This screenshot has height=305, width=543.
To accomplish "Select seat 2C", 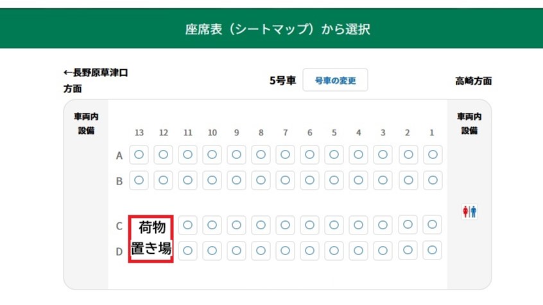I will point(408,225).
